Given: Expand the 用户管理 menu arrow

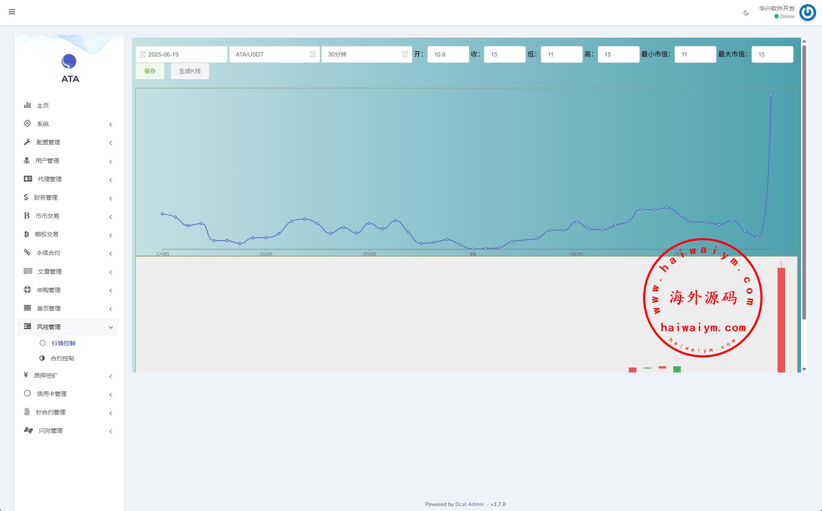Looking at the screenshot, I should (x=111, y=162).
